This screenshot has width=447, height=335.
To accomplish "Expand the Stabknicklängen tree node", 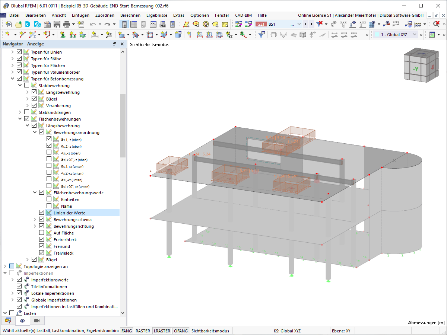I will (20, 112).
